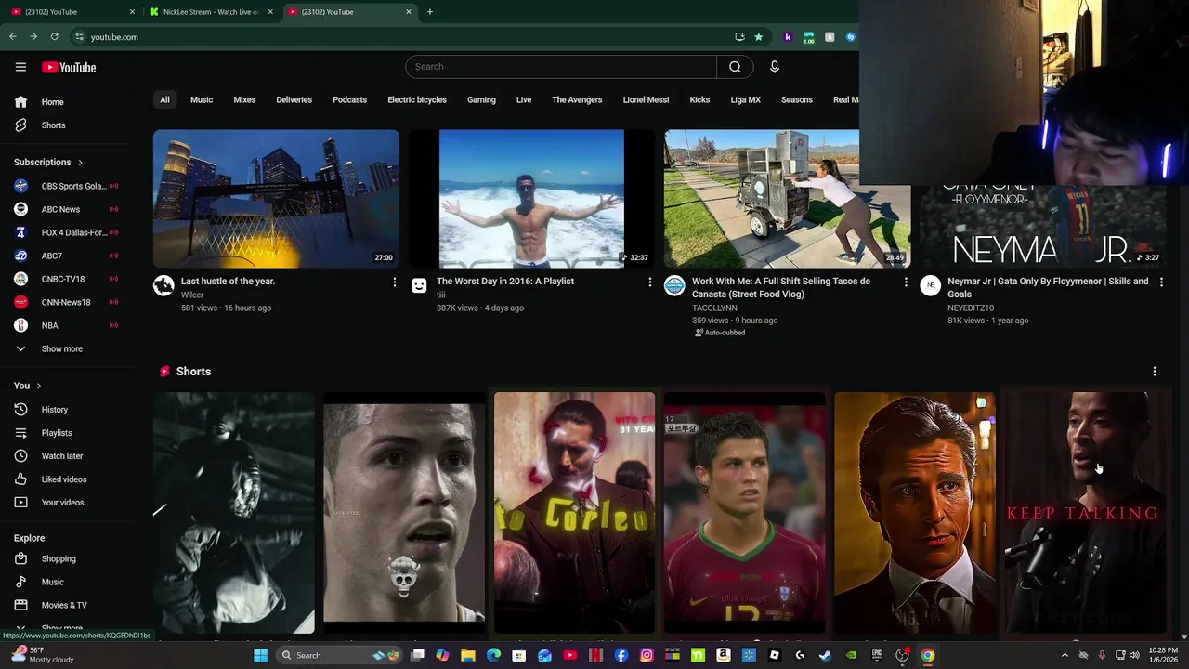Select the Electric bicycles filter chip
The width and height of the screenshot is (1189, 669).
[417, 99]
